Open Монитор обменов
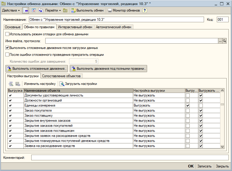 [124, 10]
